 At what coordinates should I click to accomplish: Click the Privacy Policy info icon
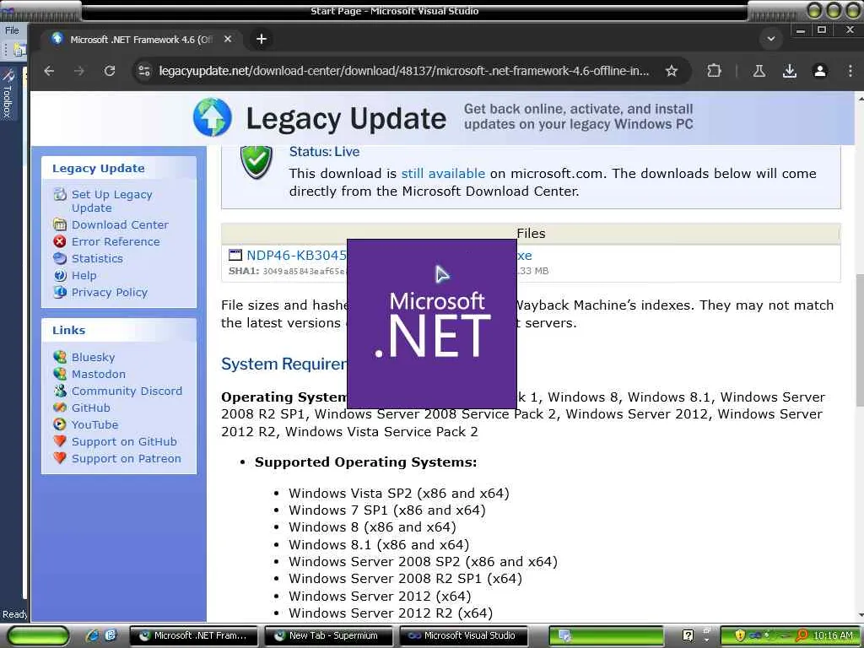tap(60, 292)
